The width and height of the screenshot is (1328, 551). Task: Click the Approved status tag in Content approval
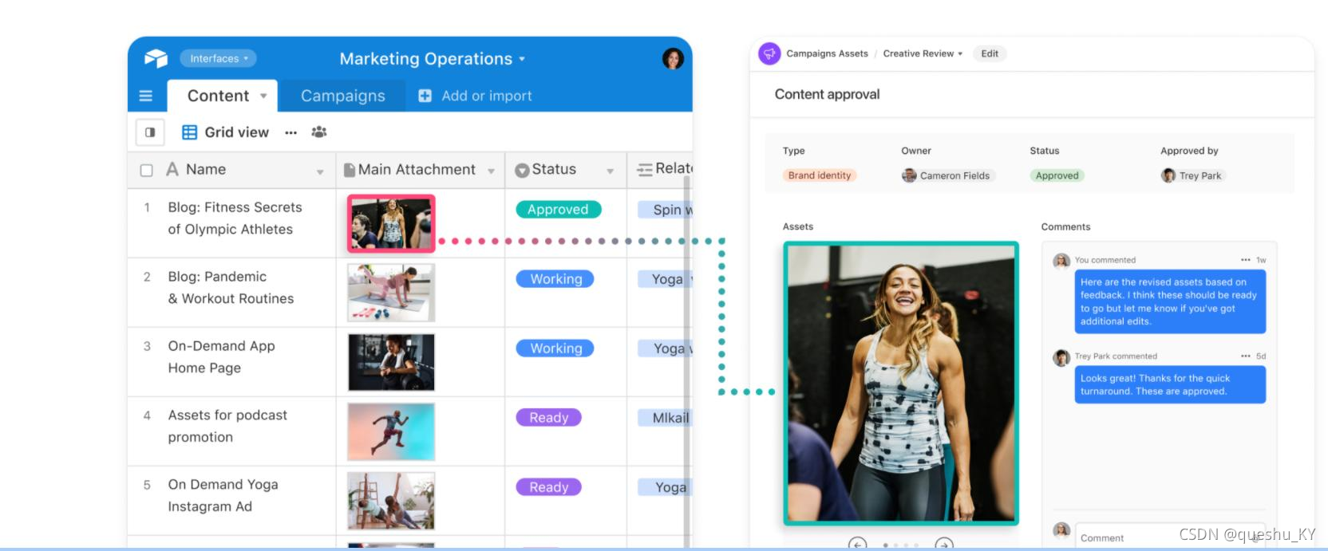click(1057, 175)
